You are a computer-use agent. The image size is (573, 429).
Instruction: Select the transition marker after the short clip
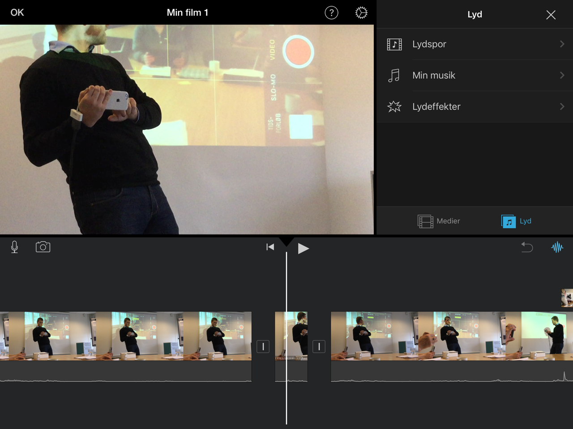[x=319, y=346]
